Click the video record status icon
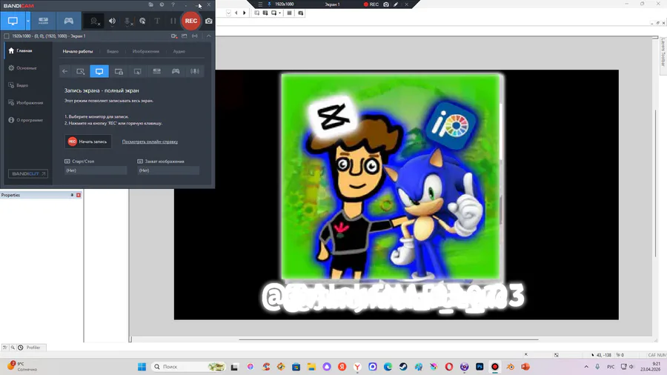This screenshot has height=375, width=667. click(174, 36)
